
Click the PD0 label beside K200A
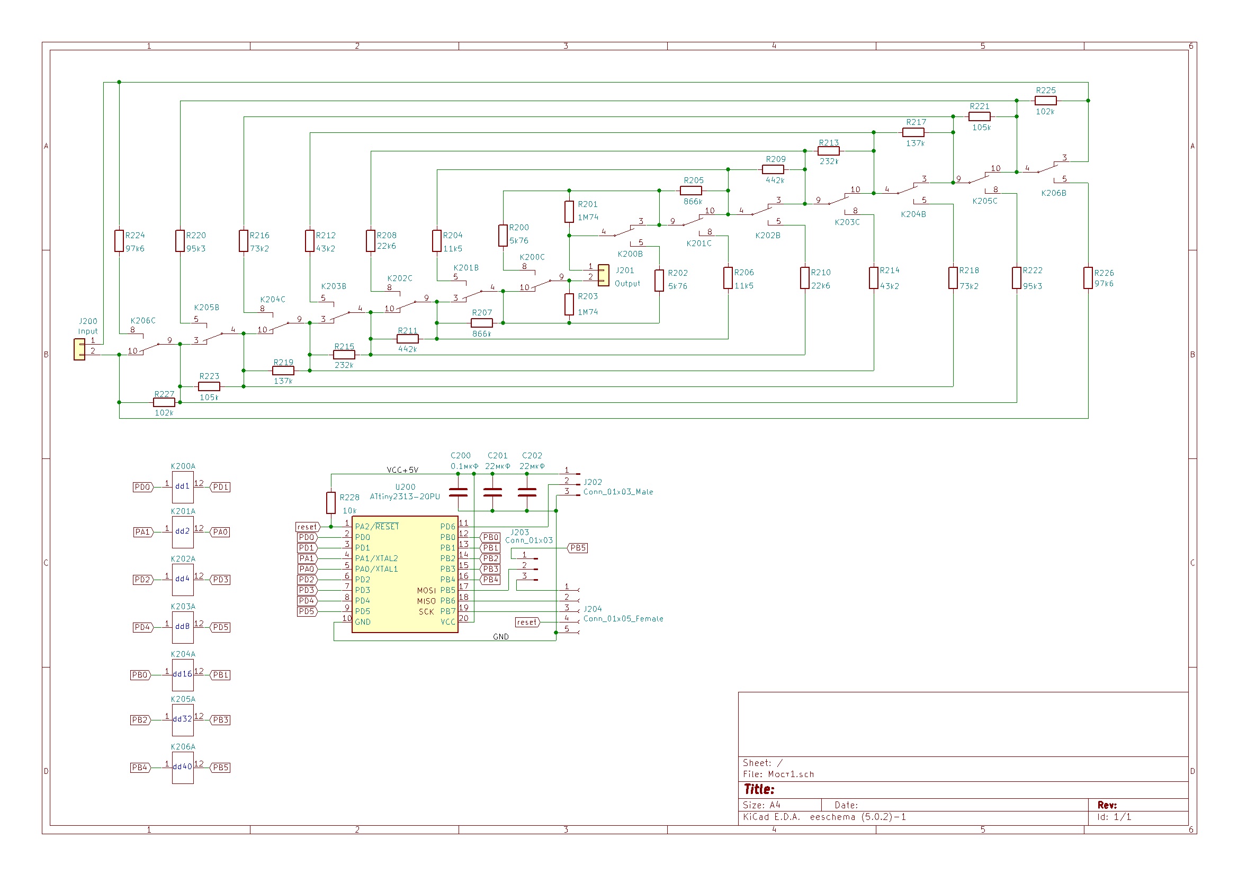coord(142,488)
